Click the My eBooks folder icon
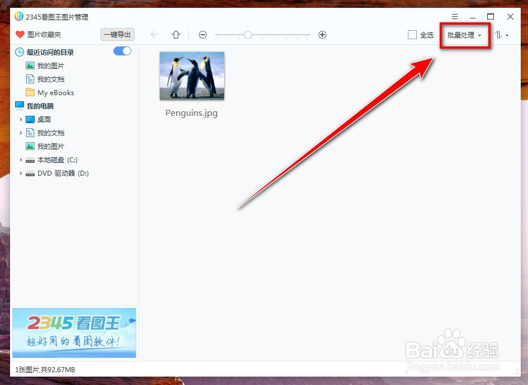This screenshot has width=528, height=385. 30,92
